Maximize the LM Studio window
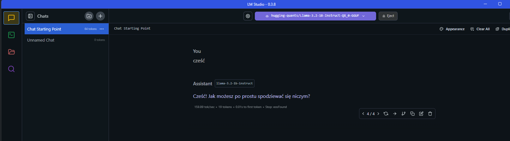The image size is (510, 141). pos(500,4)
